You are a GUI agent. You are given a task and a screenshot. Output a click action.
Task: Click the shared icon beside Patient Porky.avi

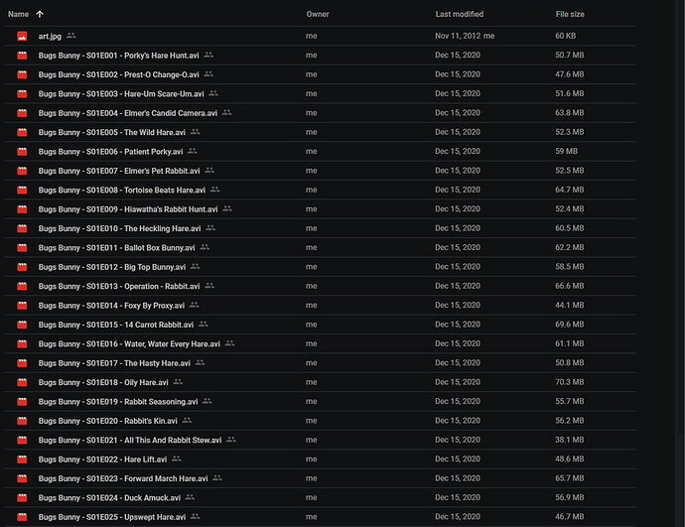click(x=193, y=152)
